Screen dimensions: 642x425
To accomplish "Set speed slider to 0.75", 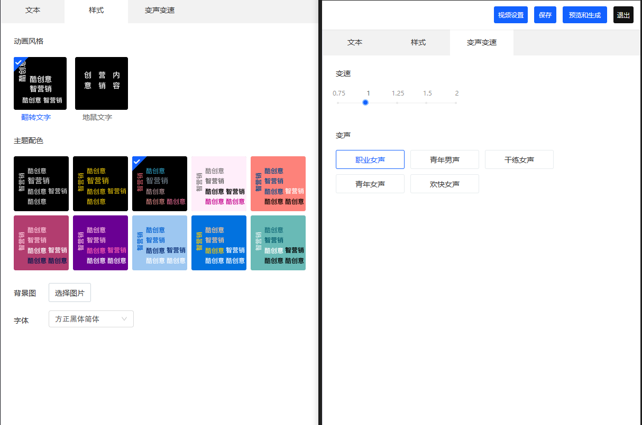I will (338, 102).
